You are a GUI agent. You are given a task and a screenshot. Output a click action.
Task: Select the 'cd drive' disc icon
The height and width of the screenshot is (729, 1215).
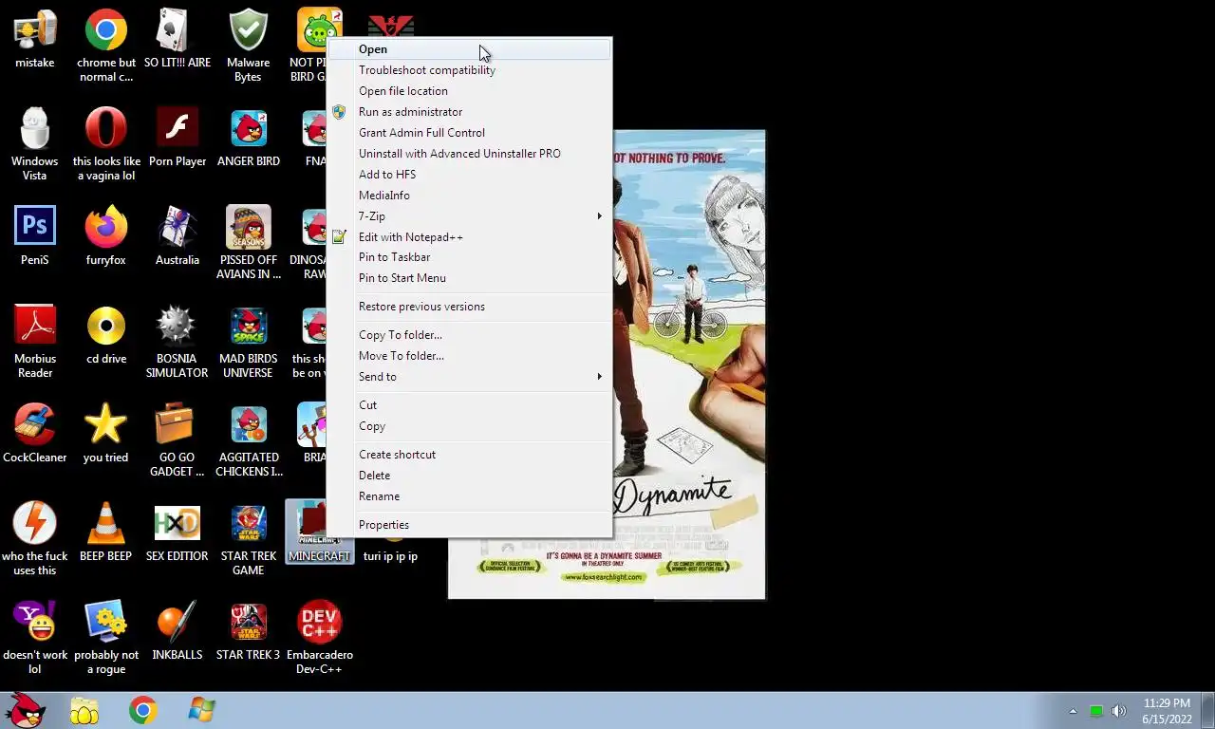pyautogui.click(x=106, y=335)
